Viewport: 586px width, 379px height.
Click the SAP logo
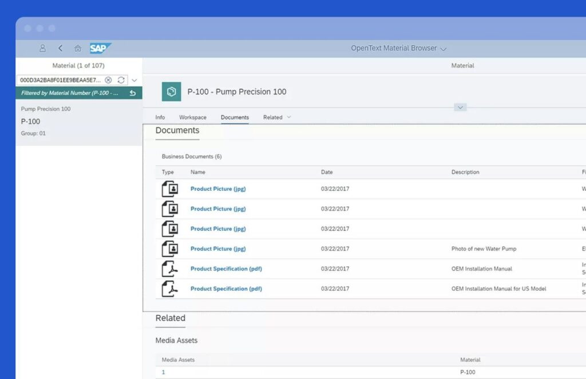point(100,48)
